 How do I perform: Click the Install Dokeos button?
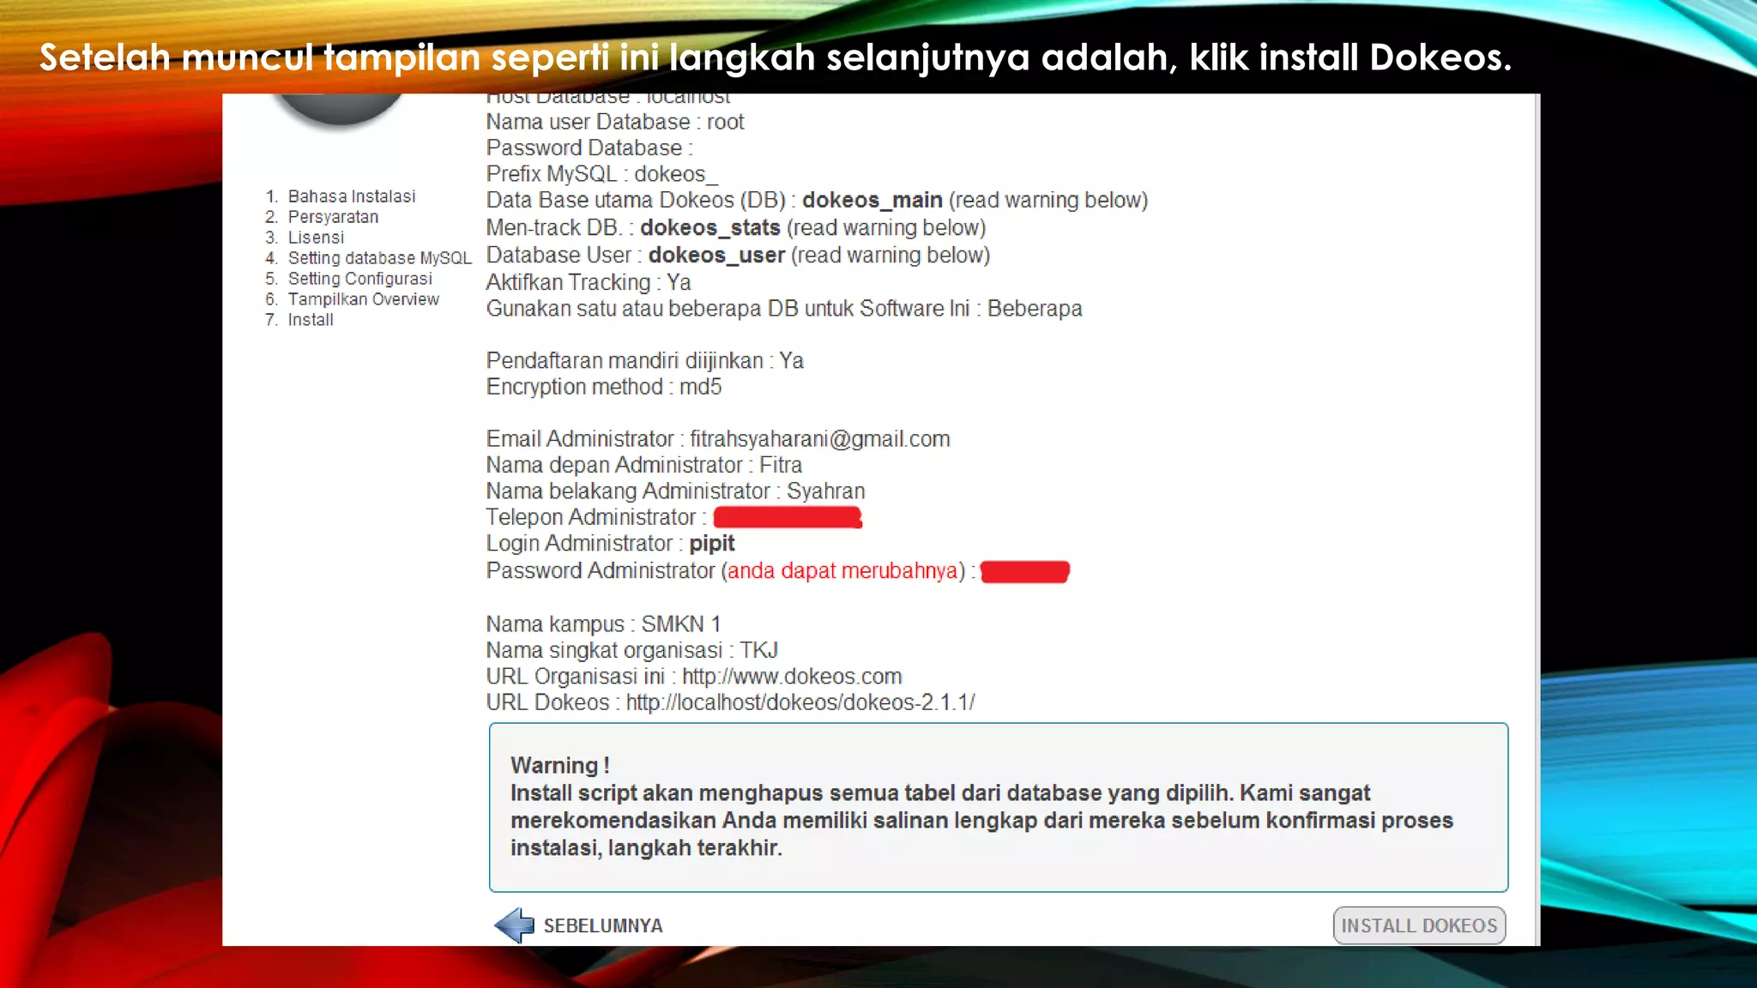click(1419, 925)
